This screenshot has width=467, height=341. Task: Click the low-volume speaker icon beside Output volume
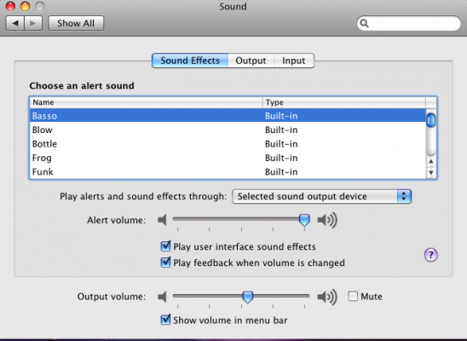[x=162, y=297]
